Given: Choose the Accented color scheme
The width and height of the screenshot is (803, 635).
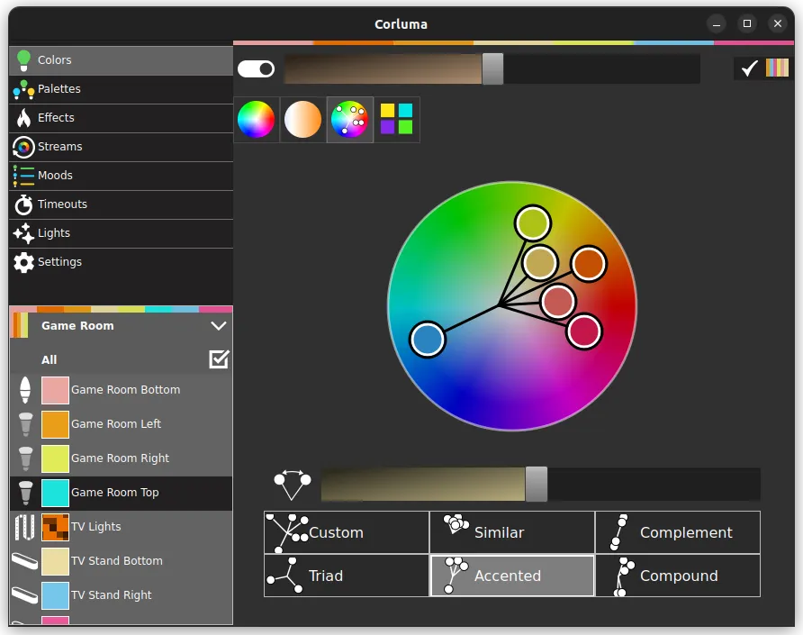Looking at the screenshot, I should click(512, 576).
